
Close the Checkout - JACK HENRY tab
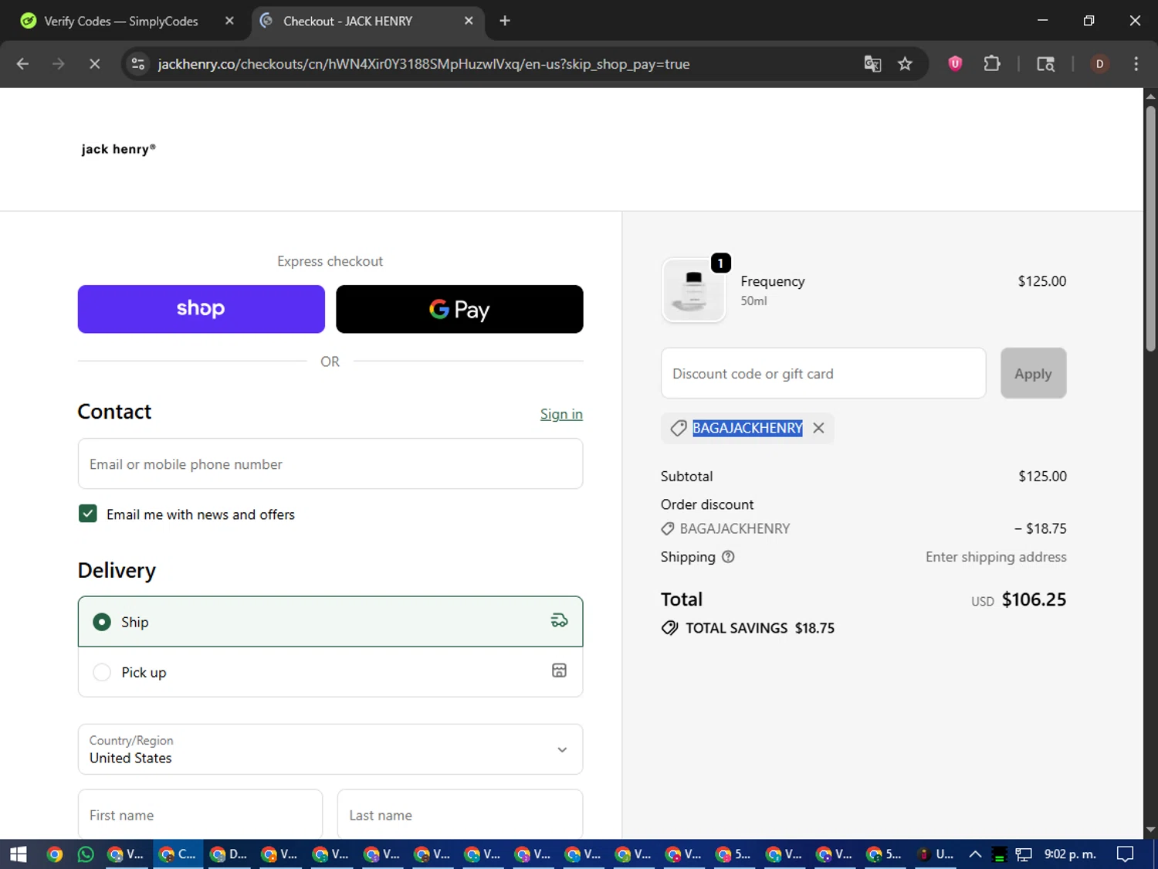coord(469,21)
